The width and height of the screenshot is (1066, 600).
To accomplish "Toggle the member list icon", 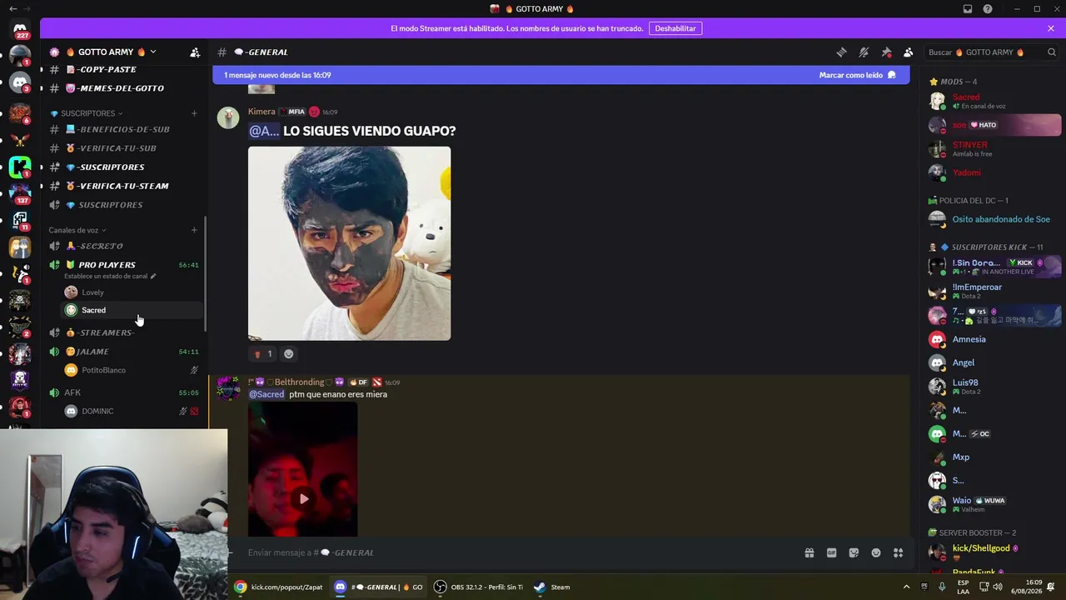I will click(x=909, y=52).
